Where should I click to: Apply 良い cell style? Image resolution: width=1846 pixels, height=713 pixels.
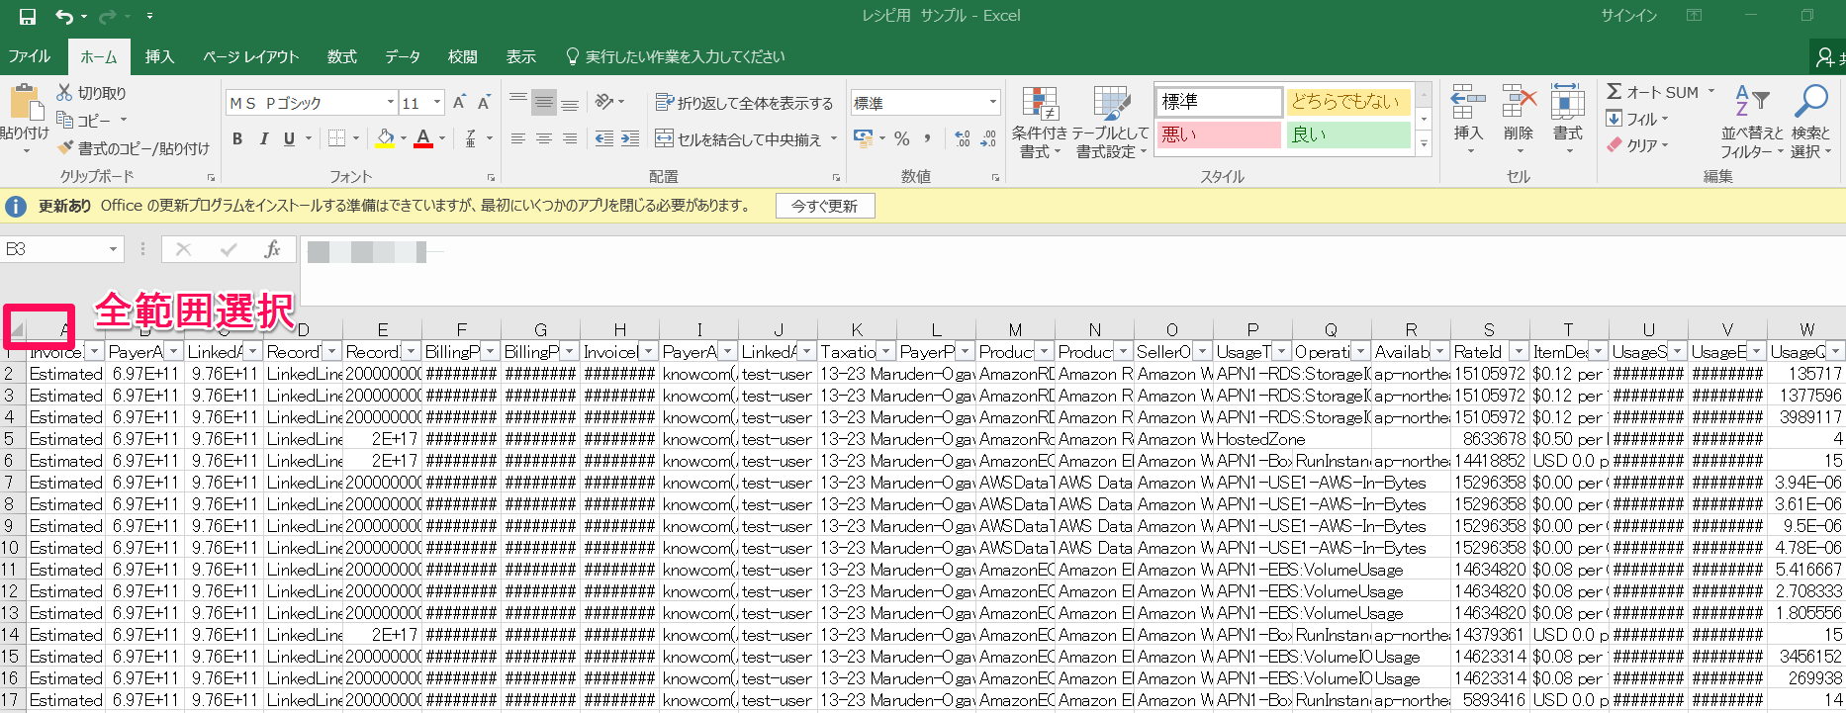tap(1348, 134)
